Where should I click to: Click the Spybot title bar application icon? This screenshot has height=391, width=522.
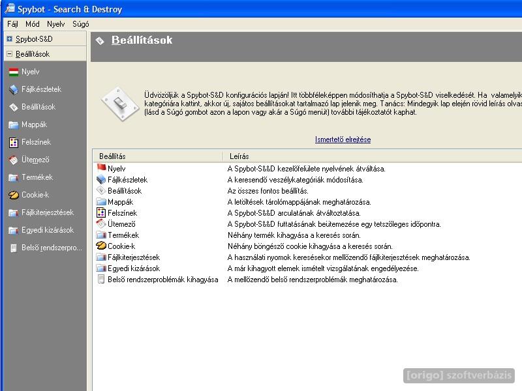pyautogui.click(x=10, y=8)
